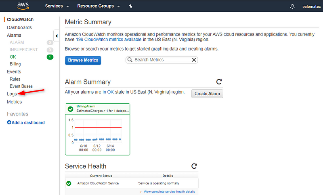Screen dimensions: 323x195
Task: Open the Services dropdown menu
Action: point(57,6)
